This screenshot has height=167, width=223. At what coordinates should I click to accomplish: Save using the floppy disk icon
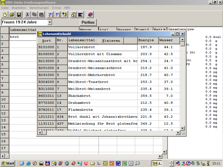pyautogui.click(x=19, y=14)
